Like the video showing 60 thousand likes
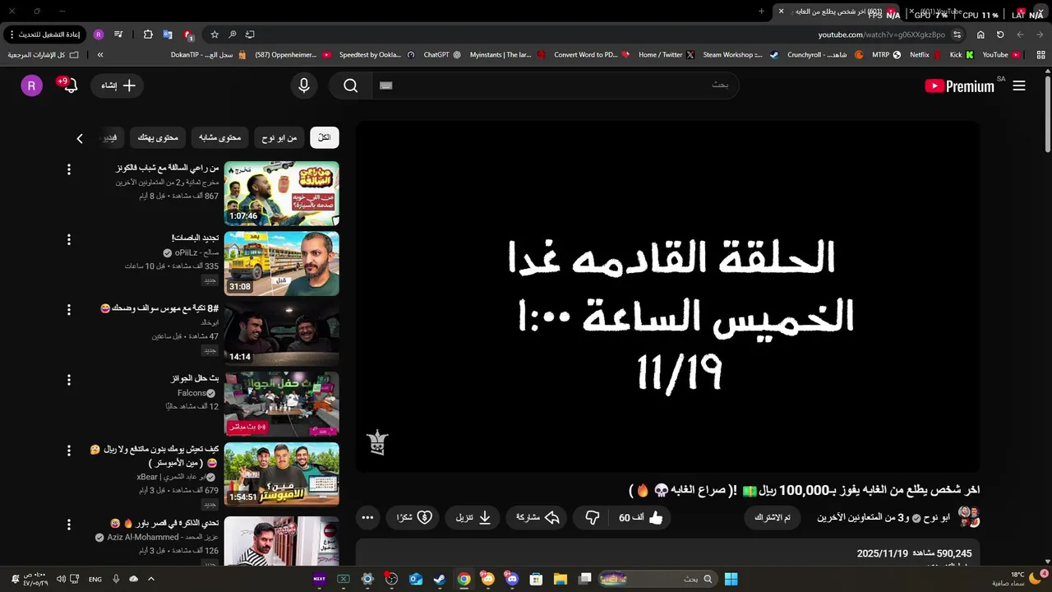 click(x=641, y=518)
